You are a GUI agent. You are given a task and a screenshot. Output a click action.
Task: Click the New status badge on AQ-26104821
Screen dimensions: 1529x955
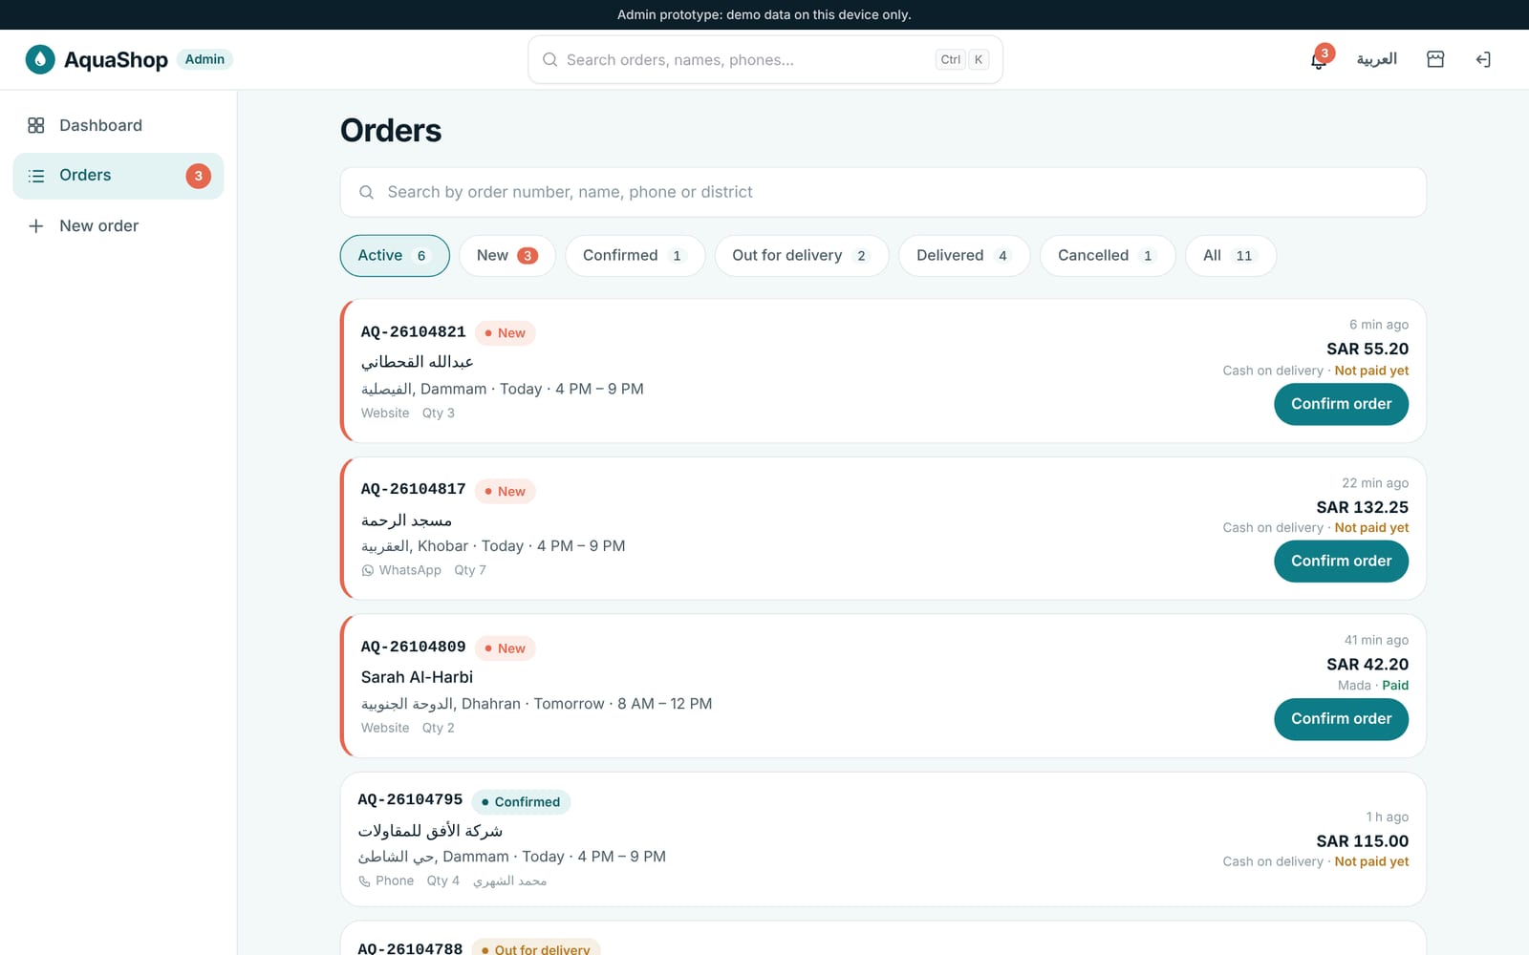(505, 333)
